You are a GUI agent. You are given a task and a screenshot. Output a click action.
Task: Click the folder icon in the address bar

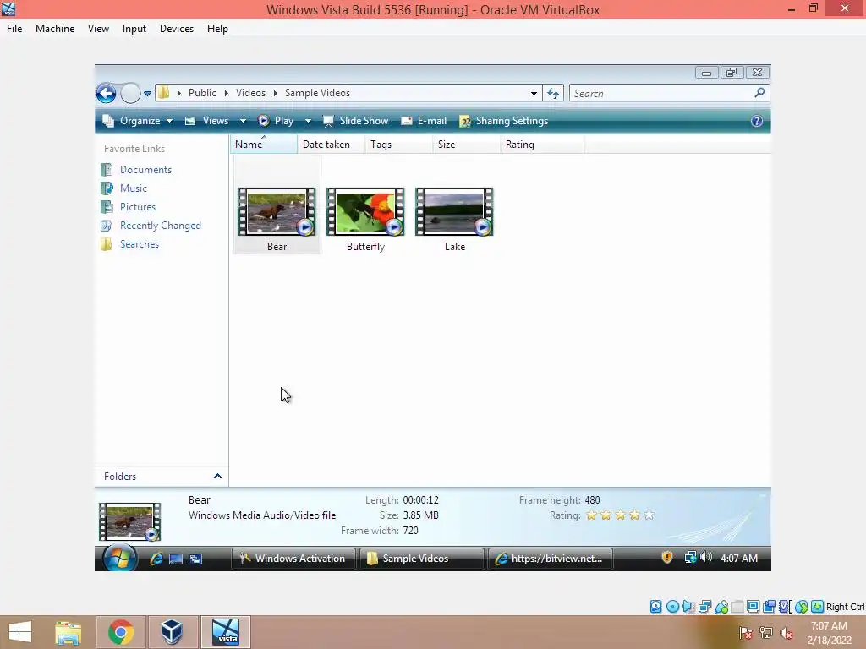pyautogui.click(x=163, y=93)
